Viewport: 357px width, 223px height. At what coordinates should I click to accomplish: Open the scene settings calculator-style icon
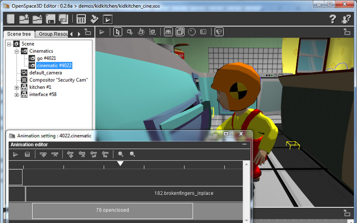[81, 19]
